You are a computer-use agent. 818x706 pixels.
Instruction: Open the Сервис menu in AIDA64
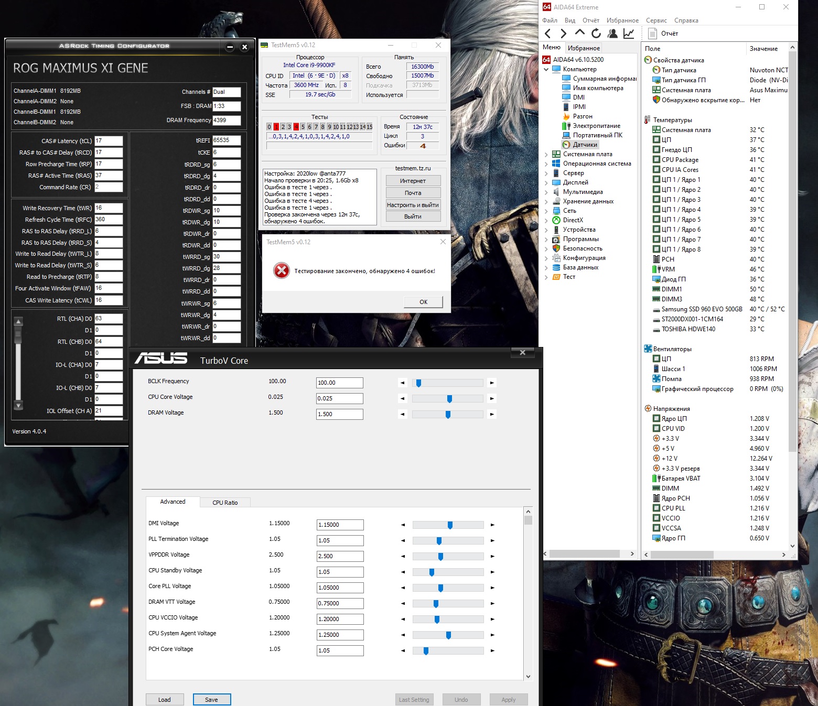coord(656,20)
